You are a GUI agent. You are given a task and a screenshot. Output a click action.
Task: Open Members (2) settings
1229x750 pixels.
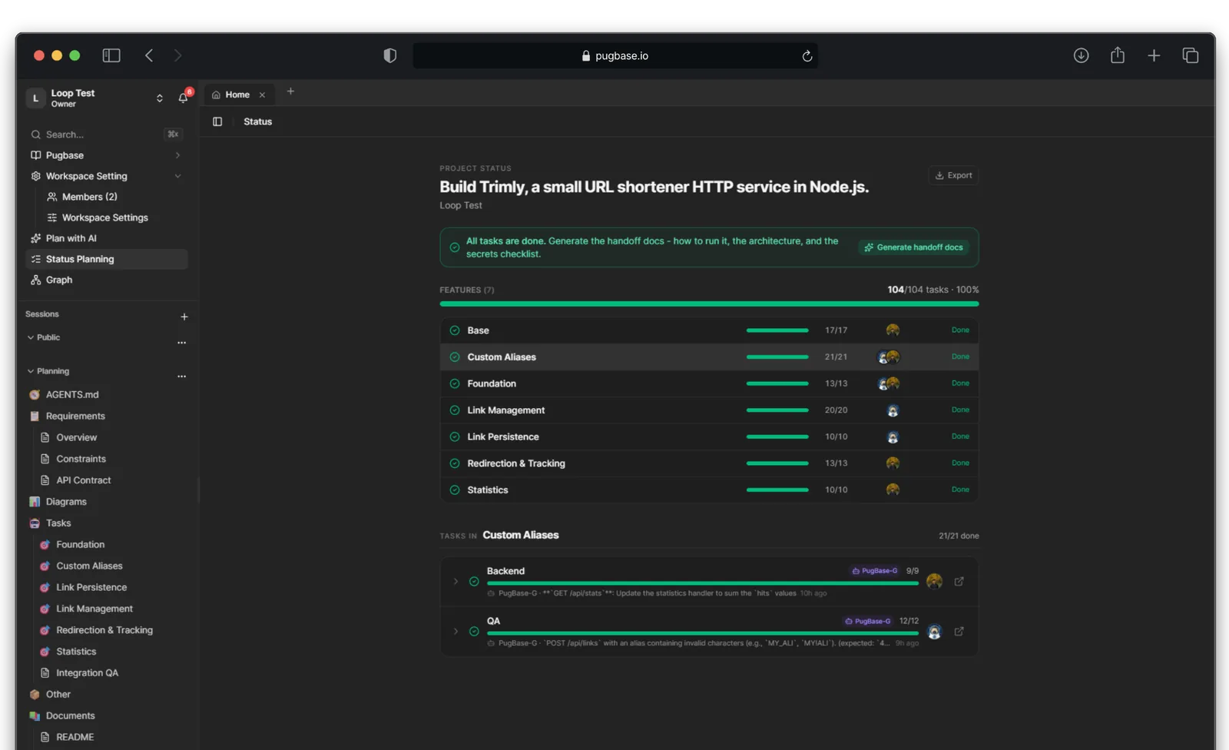pos(90,197)
